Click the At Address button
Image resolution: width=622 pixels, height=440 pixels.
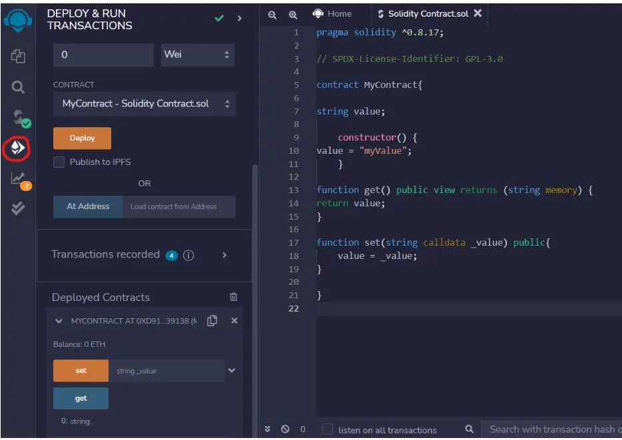[x=88, y=206]
